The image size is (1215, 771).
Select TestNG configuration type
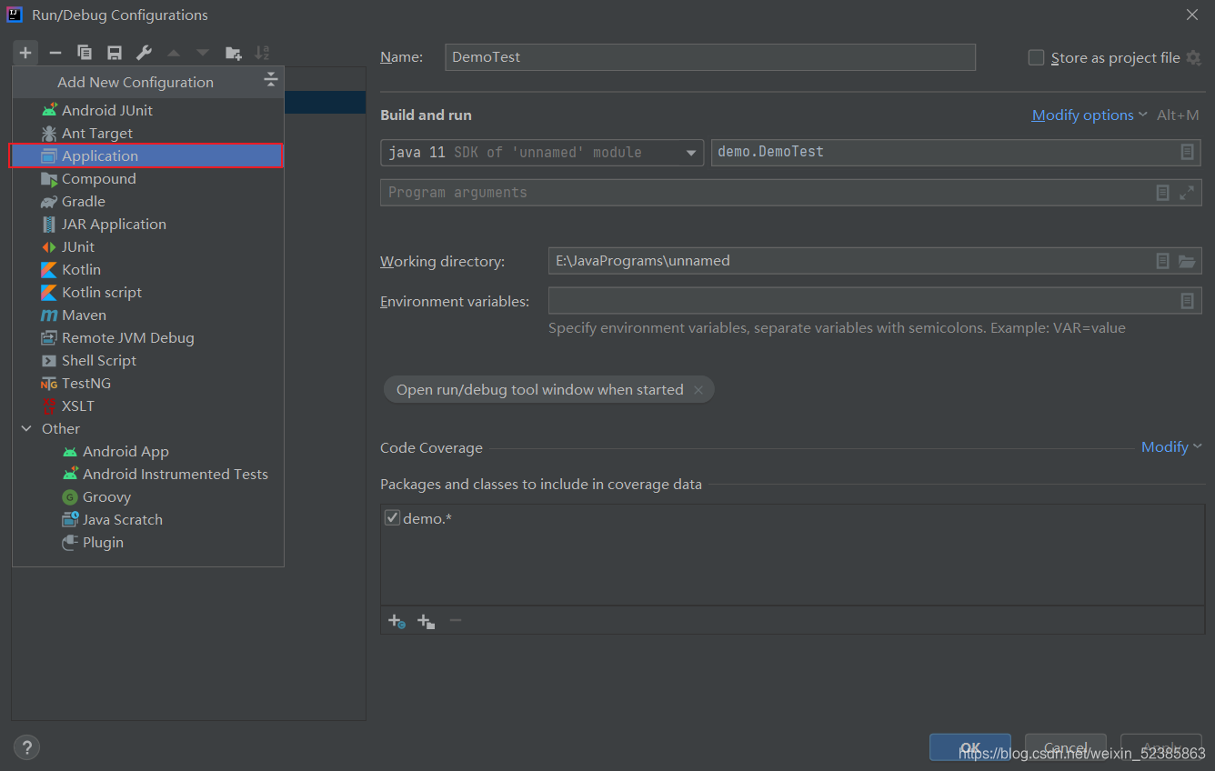(148, 383)
